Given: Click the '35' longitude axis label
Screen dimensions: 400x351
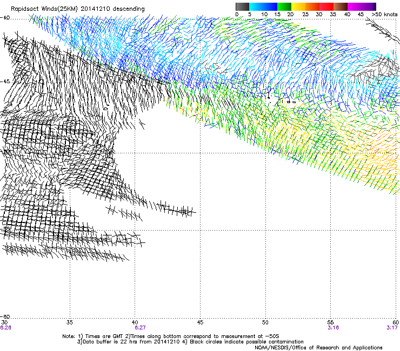Looking at the screenshot, I should (70, 322).
